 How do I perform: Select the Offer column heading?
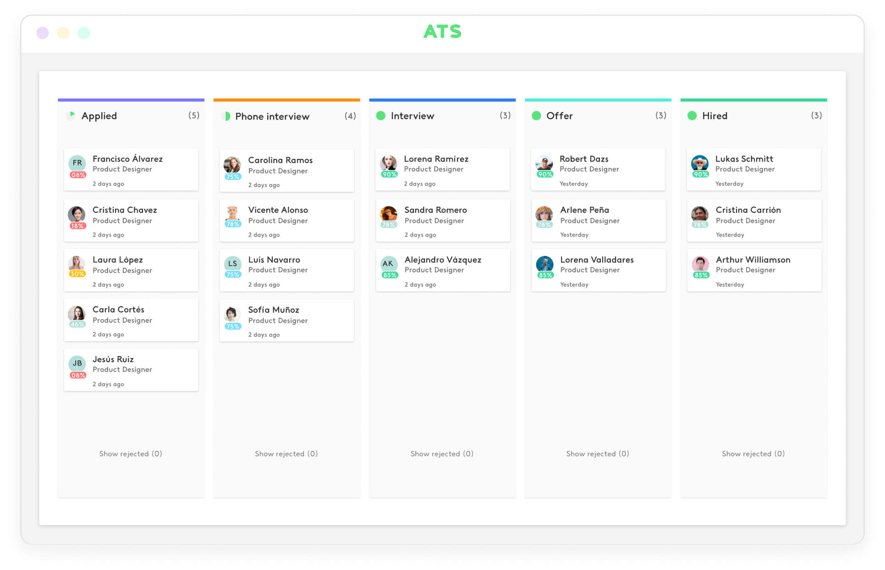[560, 116]
